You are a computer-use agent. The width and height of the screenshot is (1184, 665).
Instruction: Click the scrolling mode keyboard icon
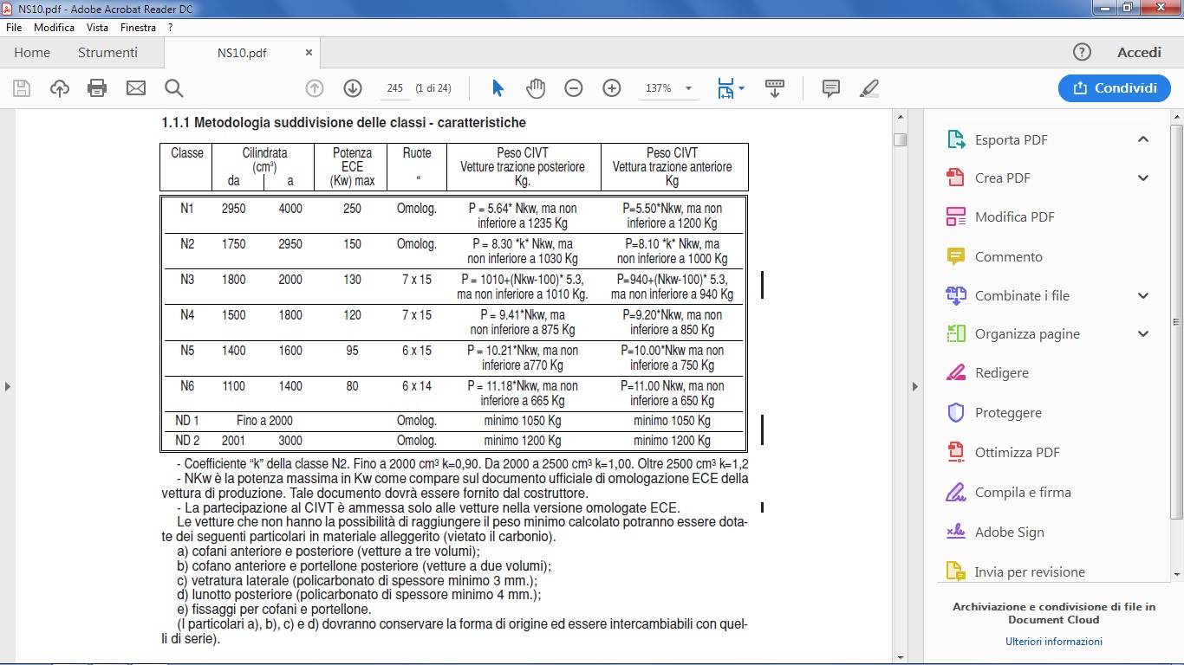click(775, 88)
